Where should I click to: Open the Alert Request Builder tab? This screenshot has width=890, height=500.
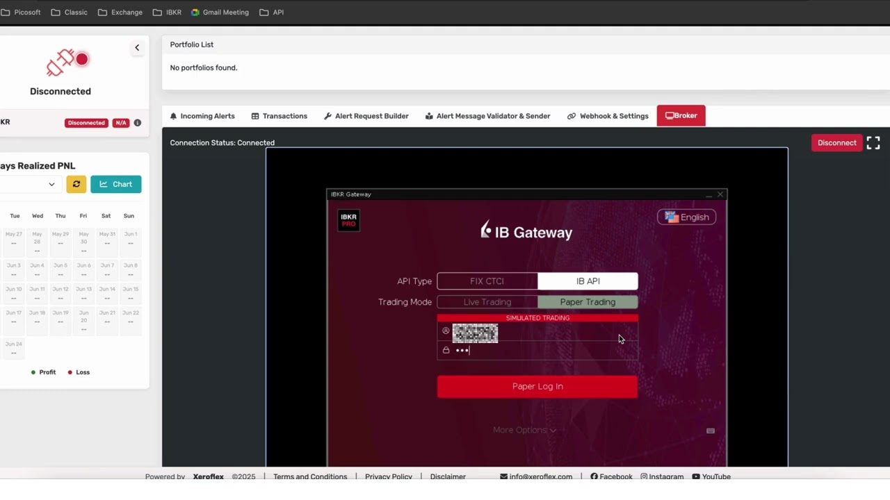tap(366, 116)
